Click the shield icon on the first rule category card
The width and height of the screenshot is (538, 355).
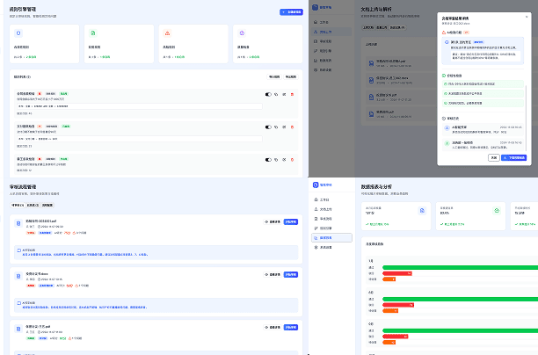(18, 33)
